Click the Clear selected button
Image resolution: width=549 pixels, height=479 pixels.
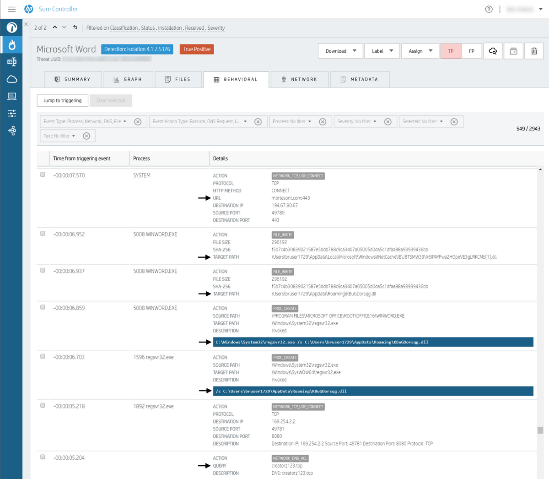111,101
